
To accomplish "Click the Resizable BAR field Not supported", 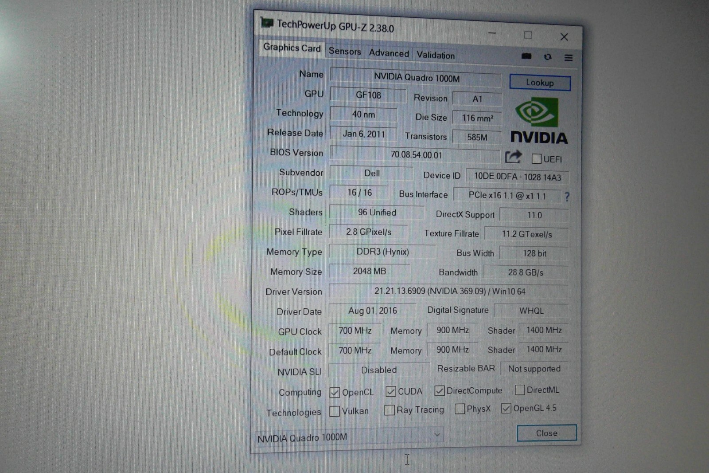I will pyautogui.click(x=534, y=369).
